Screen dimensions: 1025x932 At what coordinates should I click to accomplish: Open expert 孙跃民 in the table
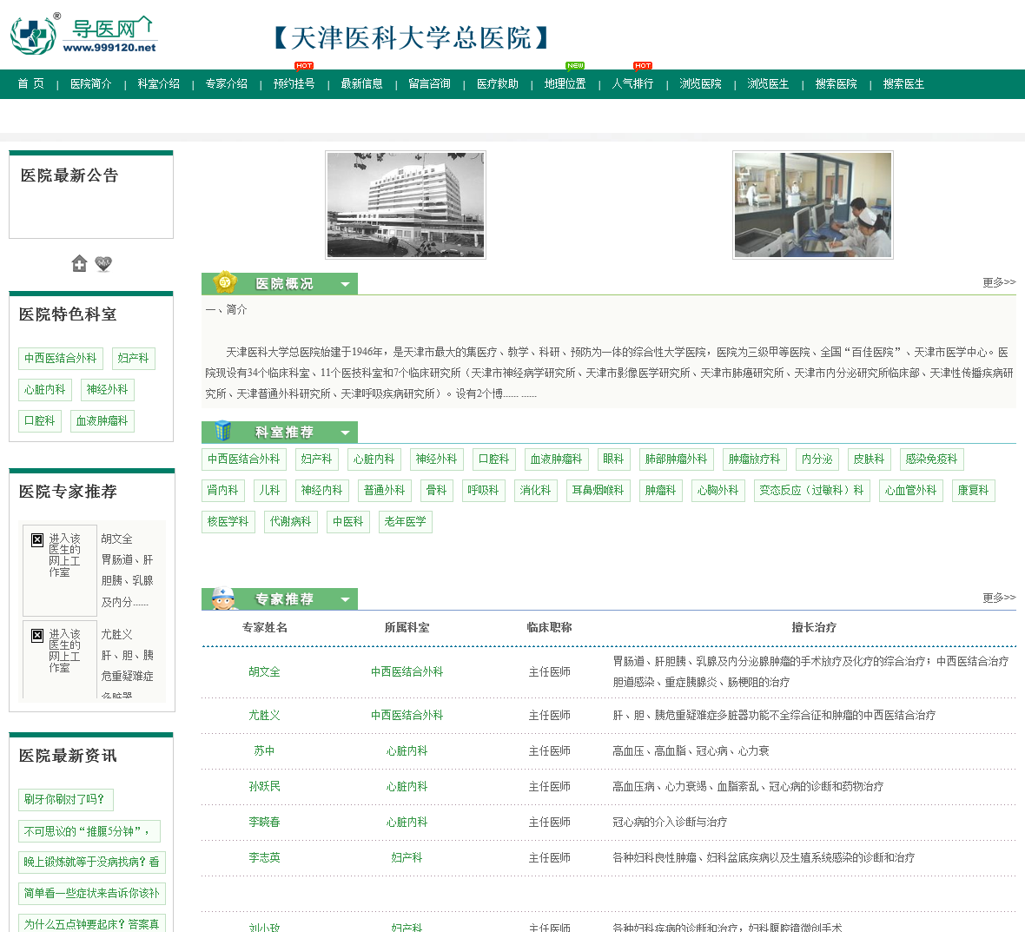click(264, 786)
